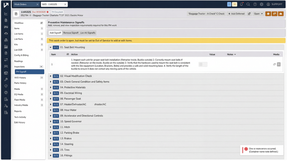This screenshot has height=161, width=287.
Task: Open the notifications bell
Action: click(241, 4)
